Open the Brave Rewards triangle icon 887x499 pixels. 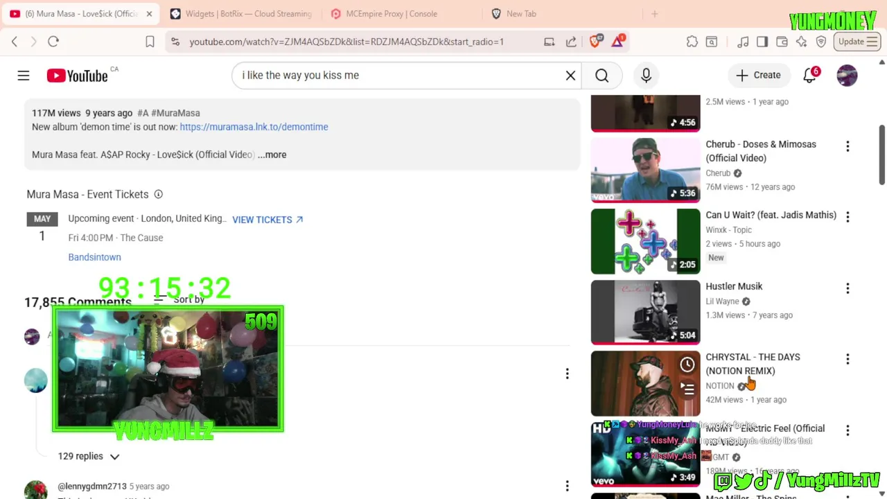618,41
